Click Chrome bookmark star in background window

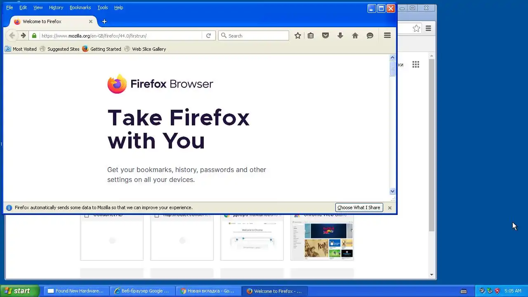(x=417, y=28)
